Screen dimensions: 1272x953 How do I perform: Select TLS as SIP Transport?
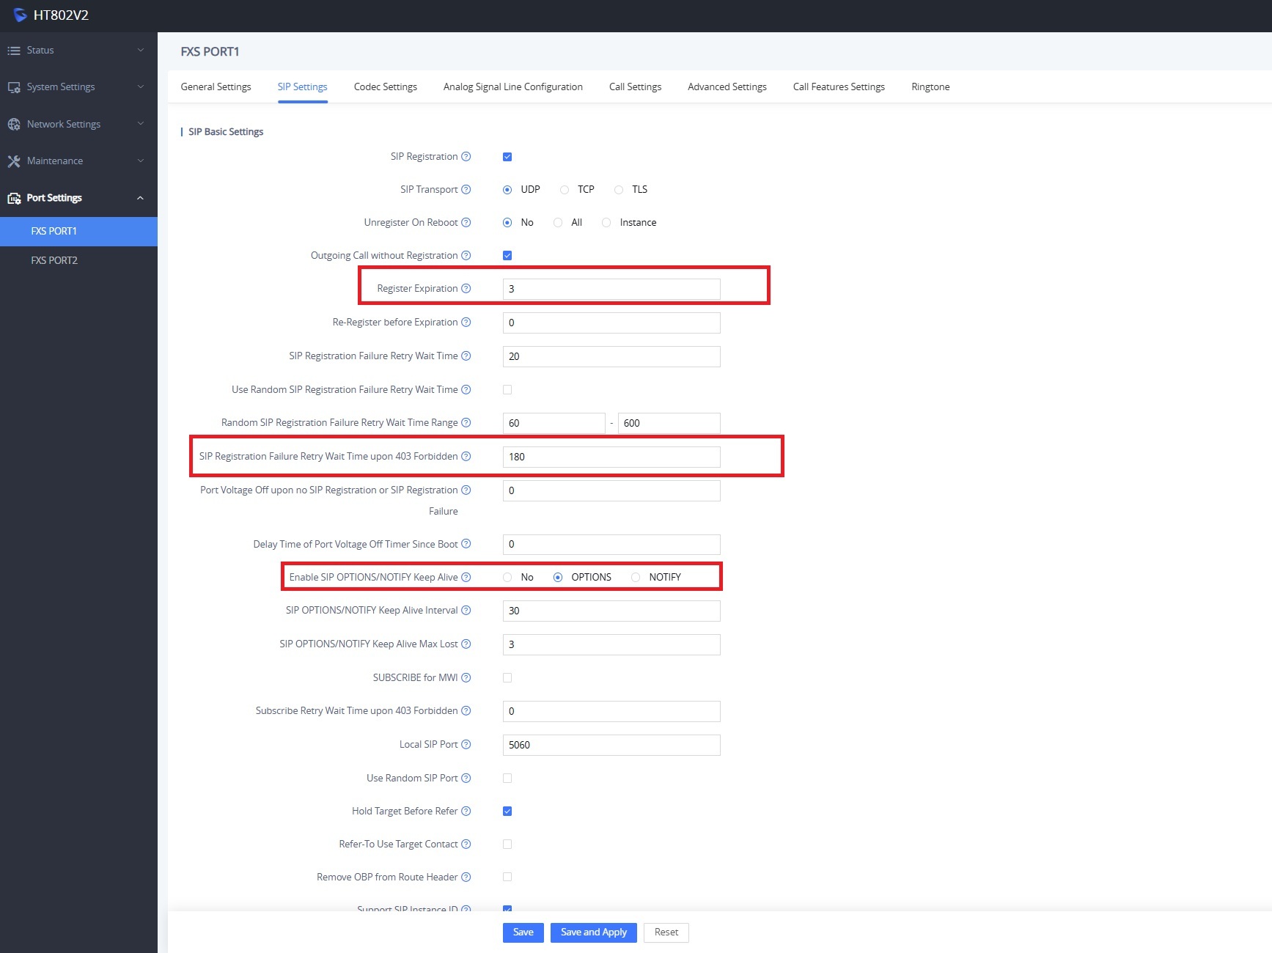point(620,190)
